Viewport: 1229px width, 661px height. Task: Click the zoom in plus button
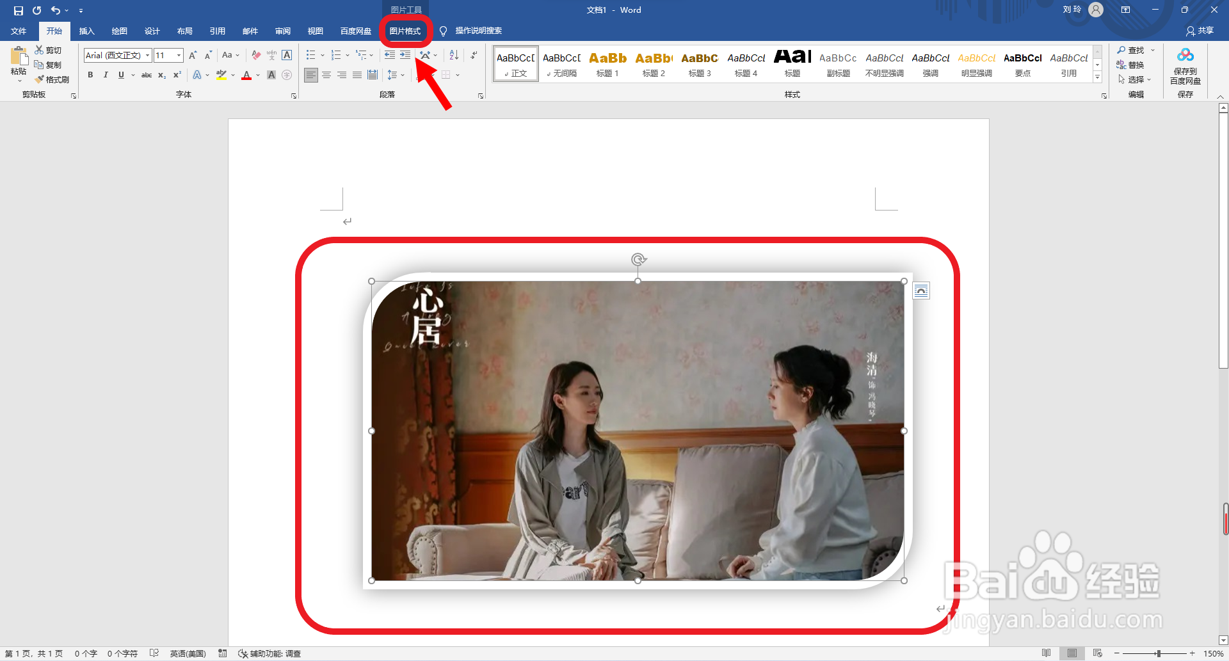[1192, 653]
